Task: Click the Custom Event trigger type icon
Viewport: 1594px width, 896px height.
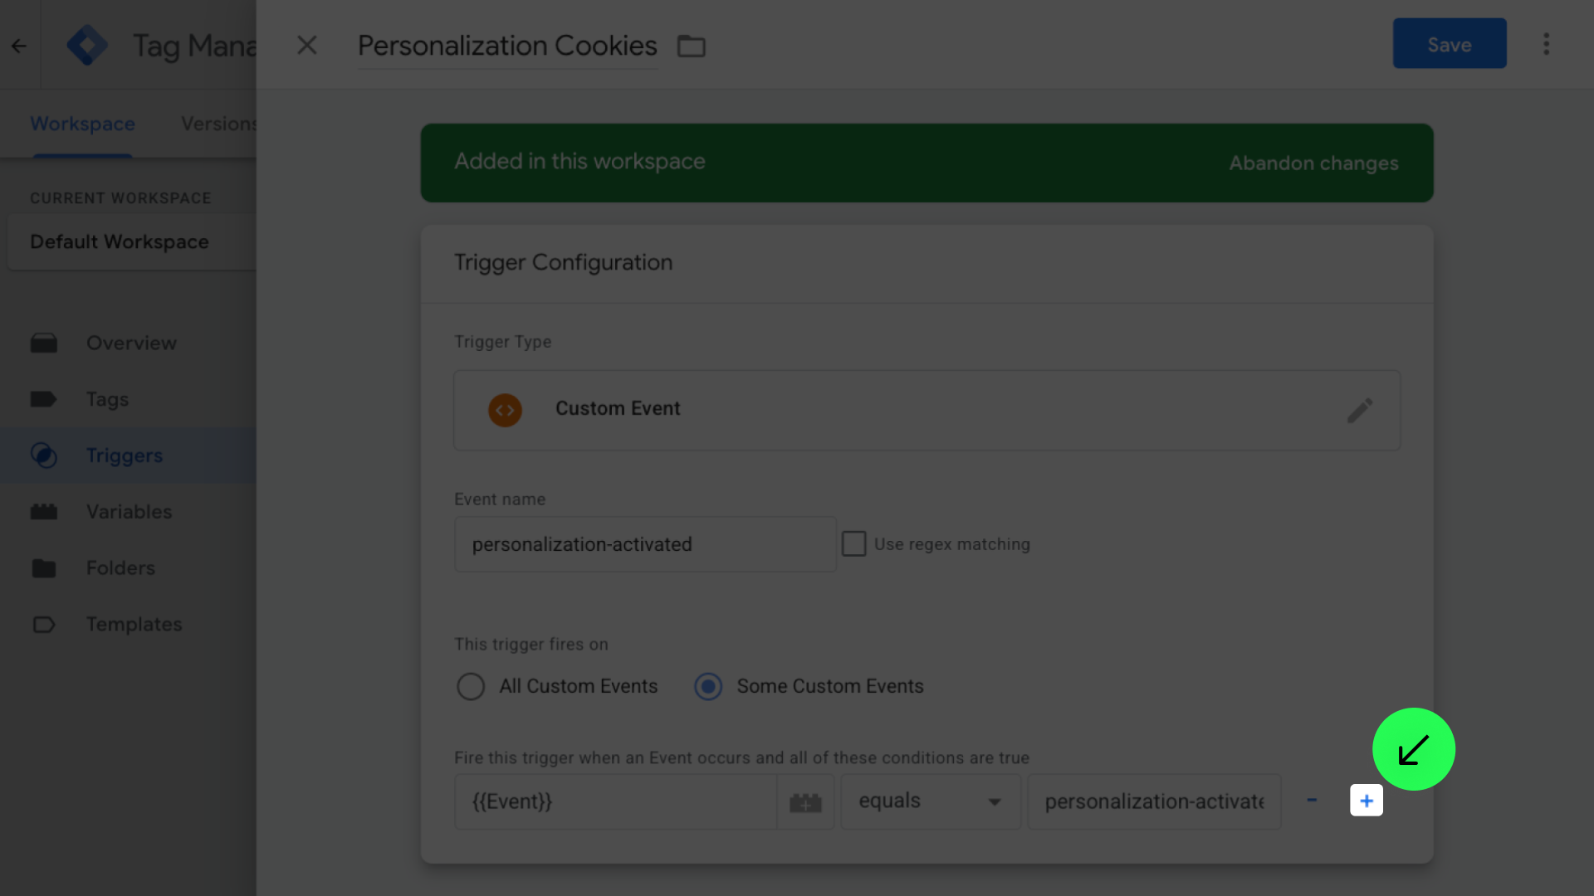Action: (x=505, y=409)
